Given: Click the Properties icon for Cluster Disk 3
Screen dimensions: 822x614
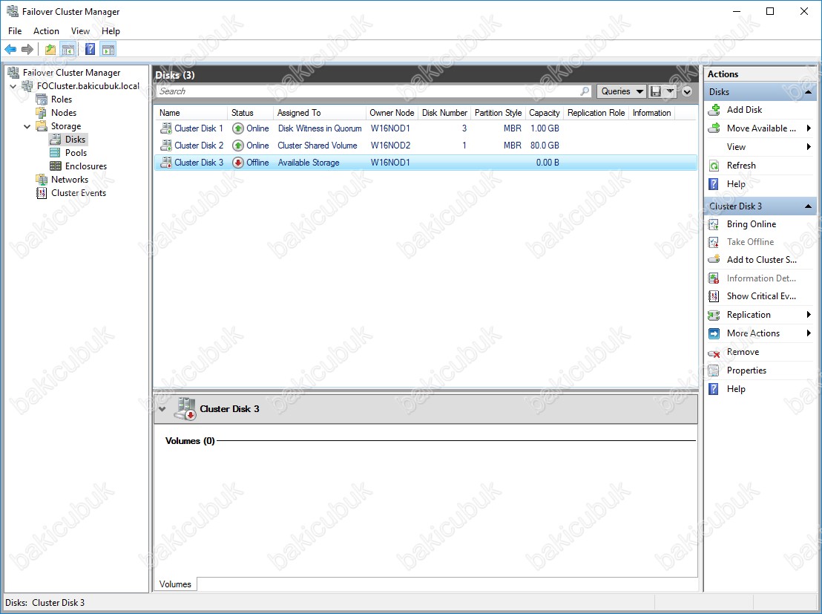Looking at the screenshot, I should 714,370.
